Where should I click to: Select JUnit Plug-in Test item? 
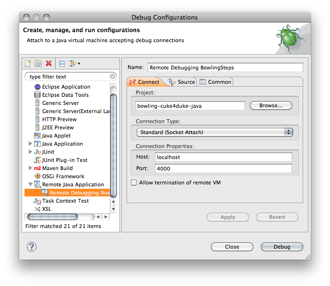pos(65,160)
